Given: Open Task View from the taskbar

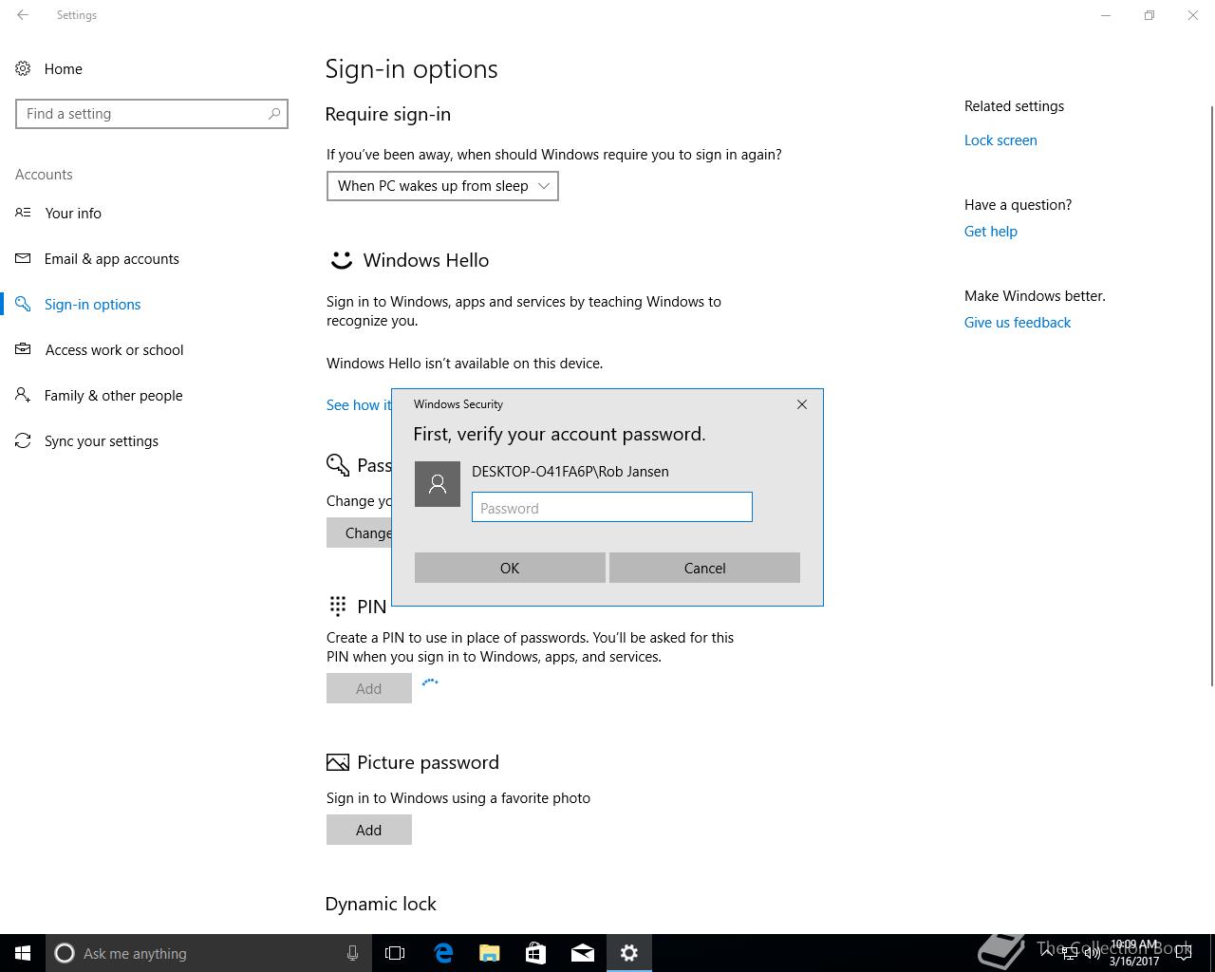Looking at the screenshot, I should click(x=395, y=953).
